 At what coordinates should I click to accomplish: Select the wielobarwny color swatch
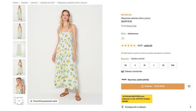pyautogui.click(x=123, y=38)
